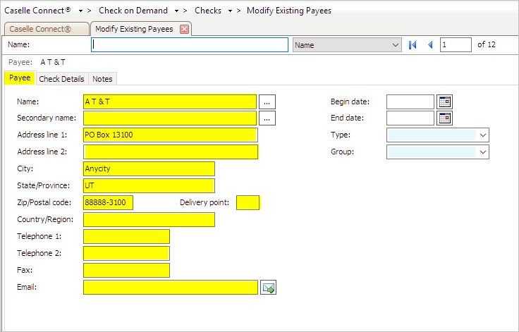Expand the Type dropdown

point(482,135)
